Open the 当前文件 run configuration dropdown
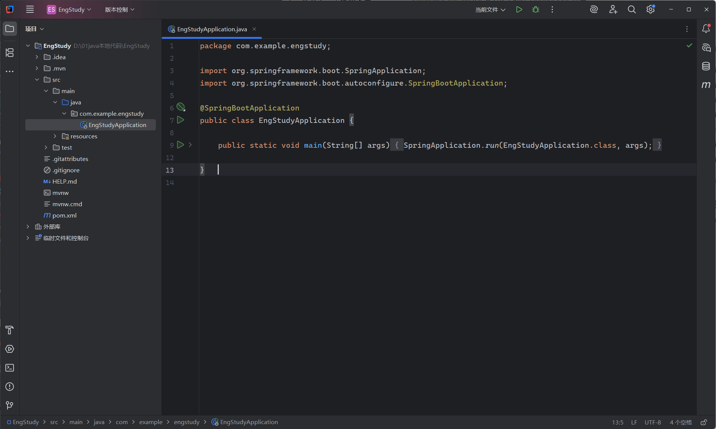 [x=490, y=9]
